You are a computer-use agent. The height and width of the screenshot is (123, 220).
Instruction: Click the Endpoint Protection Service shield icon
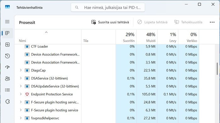[27, 94]
